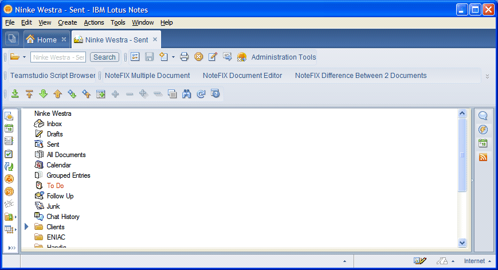
Task: Click the printer icon
Action: (184, 57)
